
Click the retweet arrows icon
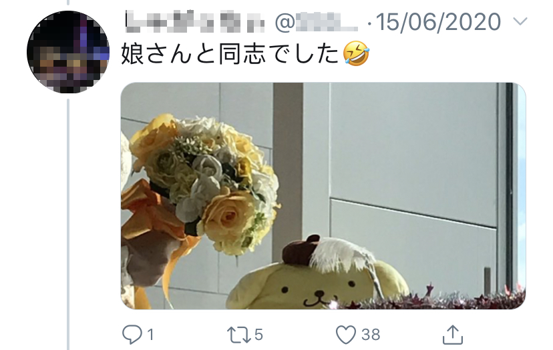pos(238,335)
